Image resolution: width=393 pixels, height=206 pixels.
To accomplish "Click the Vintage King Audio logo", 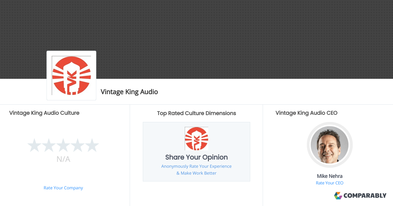I will pyautogui.click(x=71, y=75).
